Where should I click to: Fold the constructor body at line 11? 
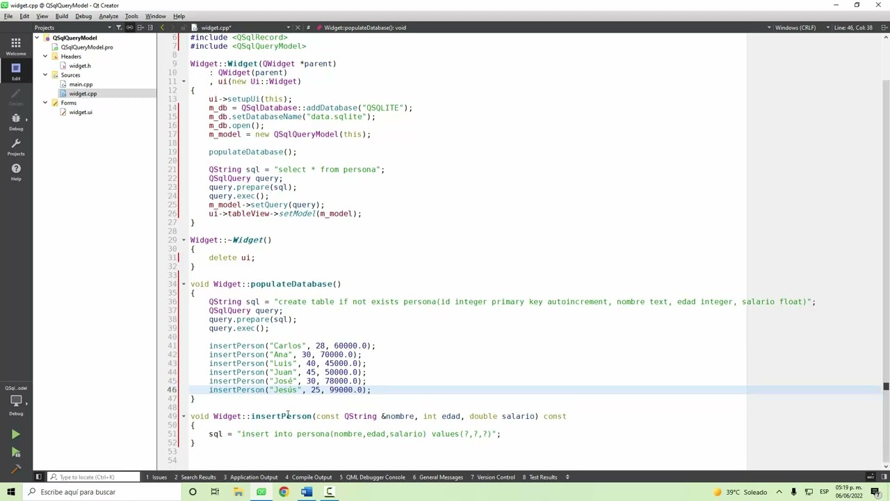185,81
